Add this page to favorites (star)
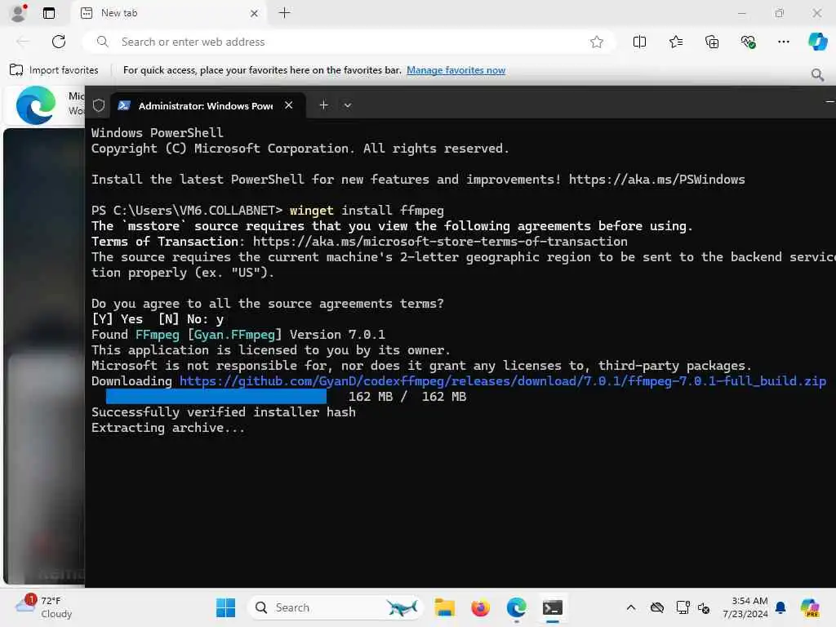Screen dimensions: 836x627 click(x=597, y=42)
